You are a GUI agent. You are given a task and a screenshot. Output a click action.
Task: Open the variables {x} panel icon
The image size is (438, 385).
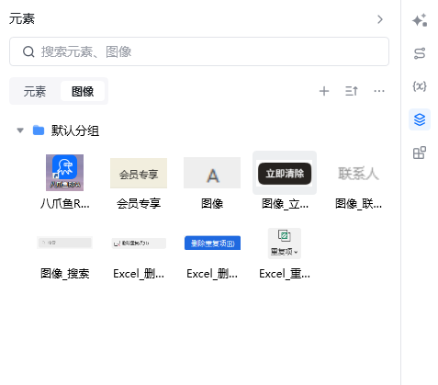click(x=420, y=86)
